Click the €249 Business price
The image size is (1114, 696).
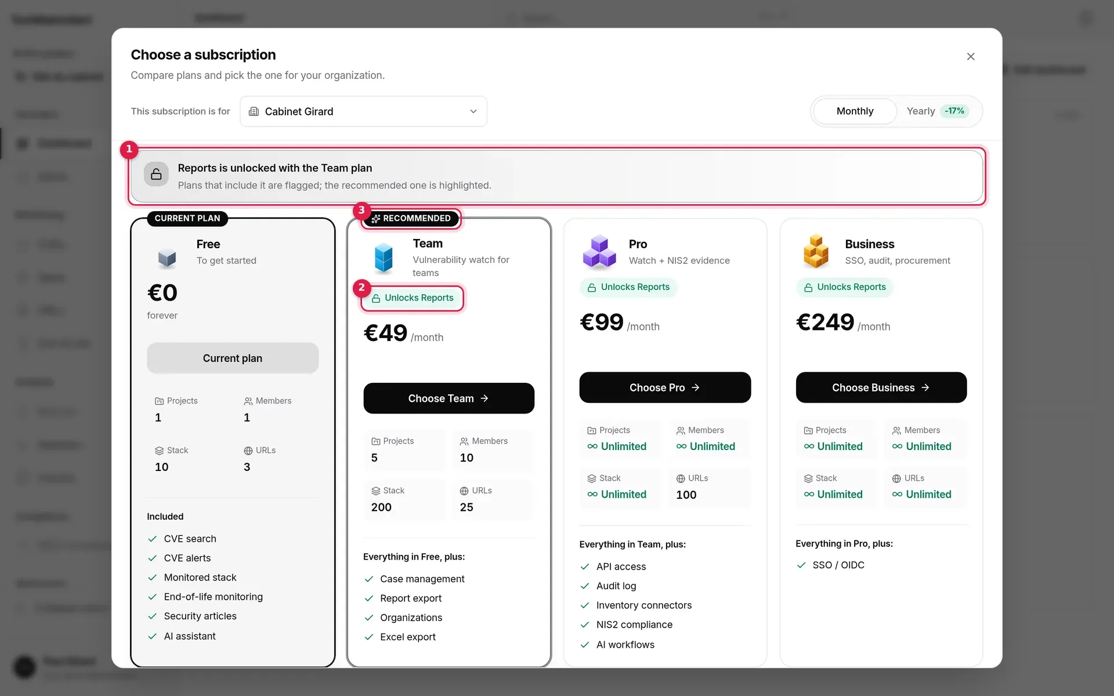[x=825, y=322]
